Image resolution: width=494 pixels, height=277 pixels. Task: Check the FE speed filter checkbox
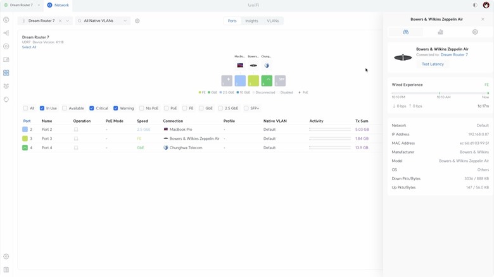point(185,108)
